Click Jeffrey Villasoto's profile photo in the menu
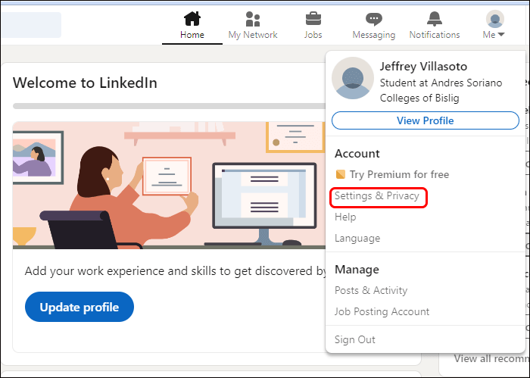This screenshot has width=530, height=378. click(x=353, y=78)
